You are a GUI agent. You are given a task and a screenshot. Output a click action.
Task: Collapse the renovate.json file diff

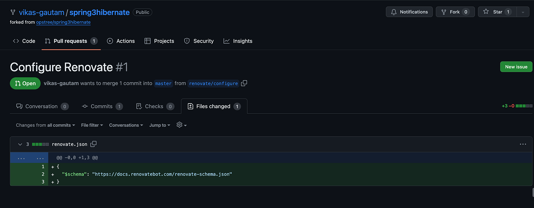[20, 144]
